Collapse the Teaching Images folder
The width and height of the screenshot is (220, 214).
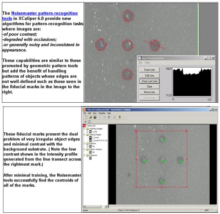coord(84,129)
